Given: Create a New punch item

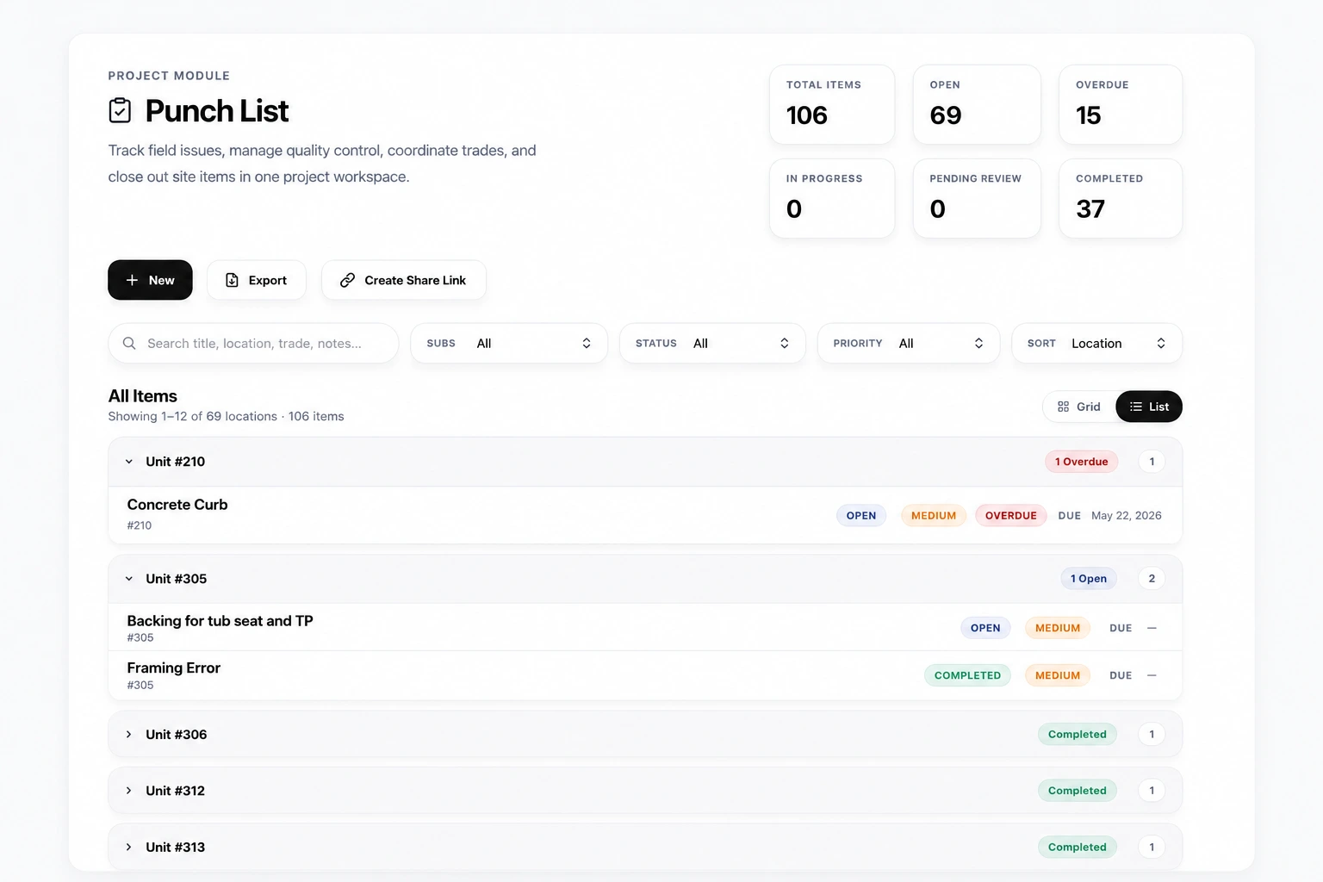Looking at the screenshot, I should [150, 280].
